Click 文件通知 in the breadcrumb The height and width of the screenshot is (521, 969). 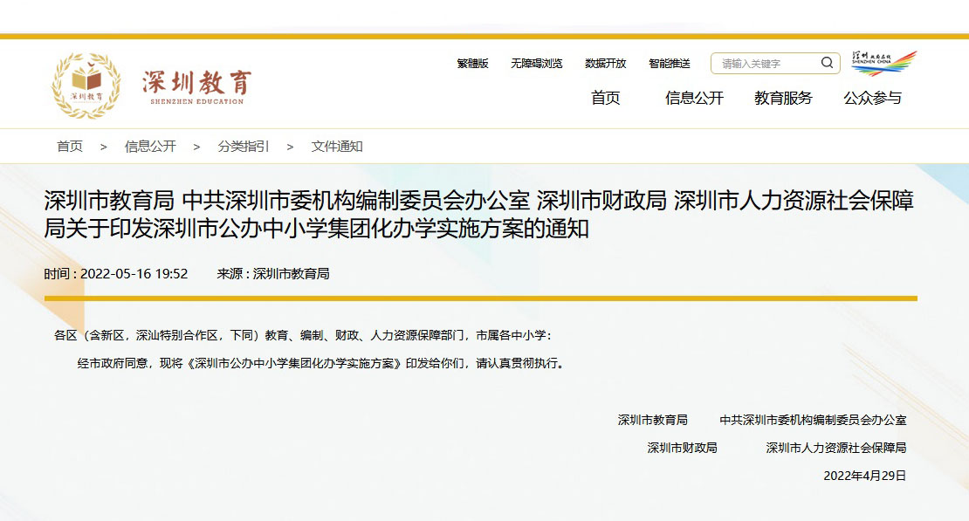click(x=337, y=147)
